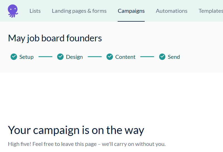Open the Lists menu item
The width and height of the screenshot is (223, 152).
[35, 11]
